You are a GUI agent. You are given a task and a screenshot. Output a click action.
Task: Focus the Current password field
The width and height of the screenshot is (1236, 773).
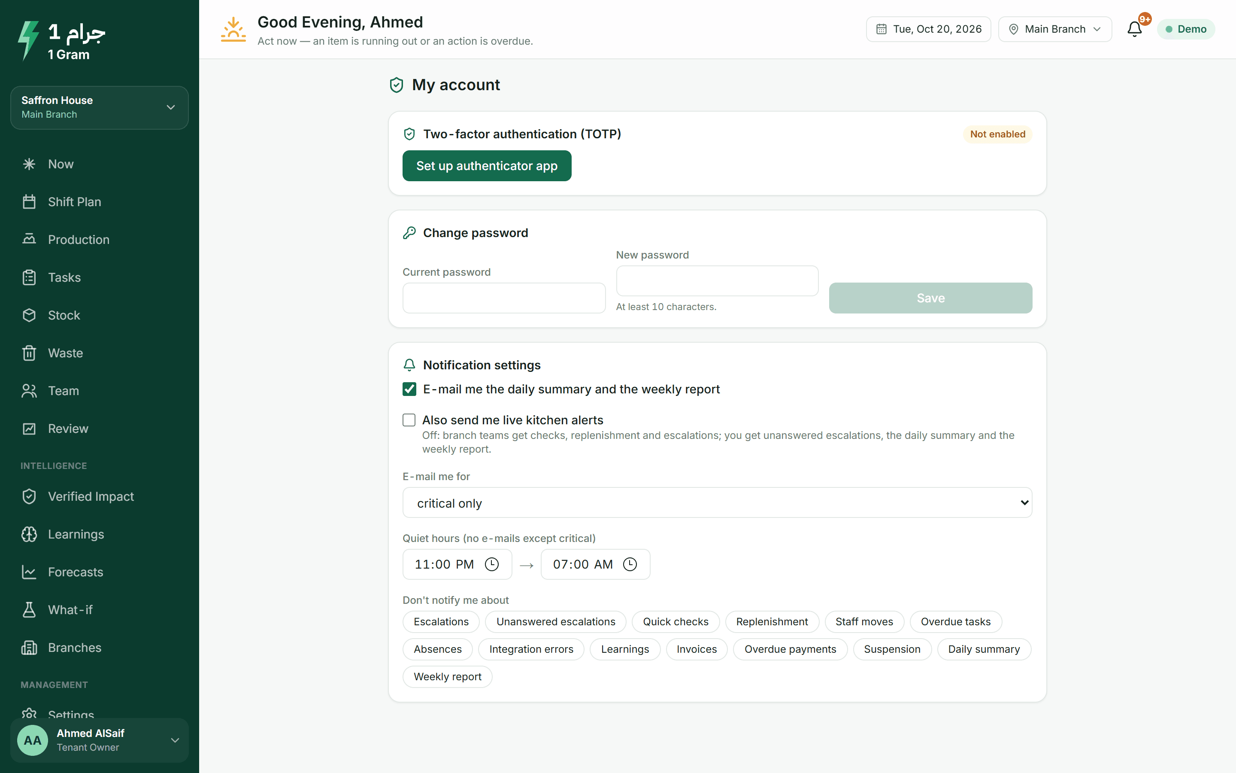click(x=504, y=298)
